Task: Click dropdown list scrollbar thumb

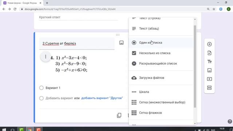Action: pos(195,66)
